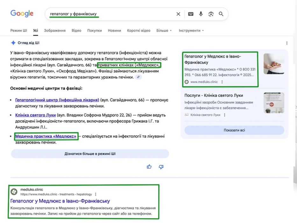This screenshot has height=223, width=297.
Task: Expand the Інструменти dropdown
Action: click(x=191, y=31)
